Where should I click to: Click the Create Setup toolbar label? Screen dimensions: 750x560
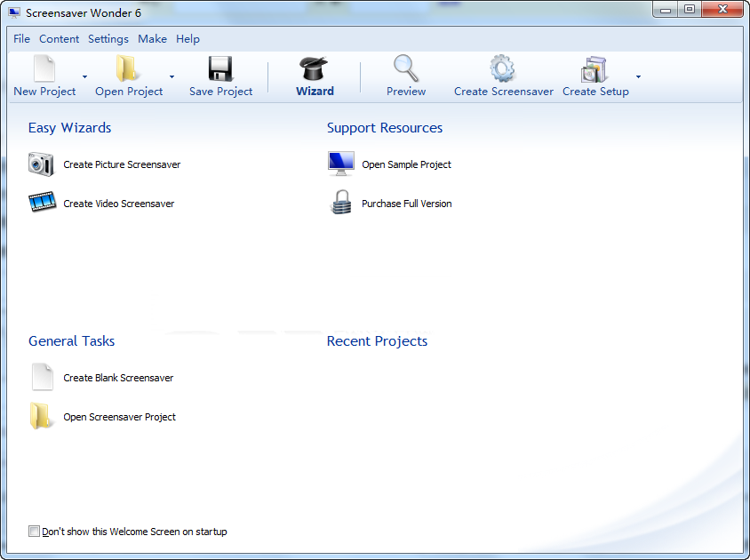pos(595,92)
